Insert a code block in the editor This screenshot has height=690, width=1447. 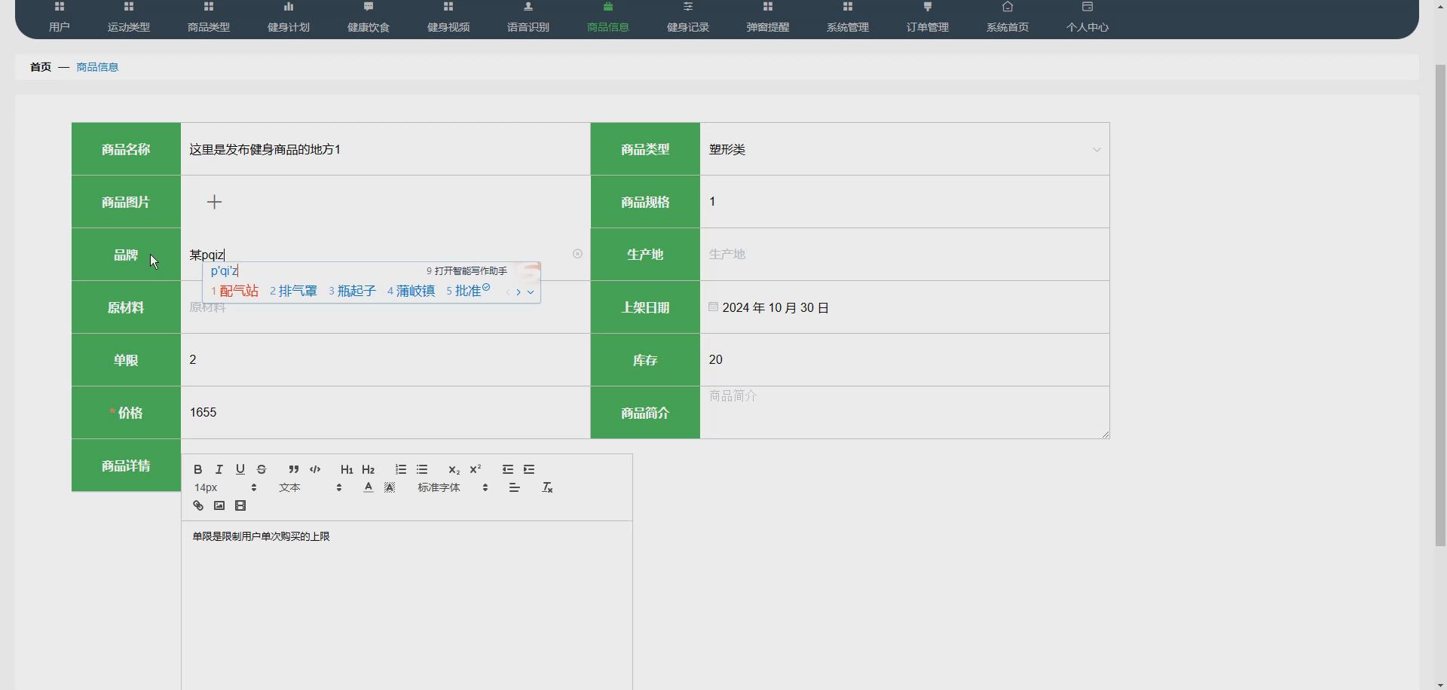(315, 469)
